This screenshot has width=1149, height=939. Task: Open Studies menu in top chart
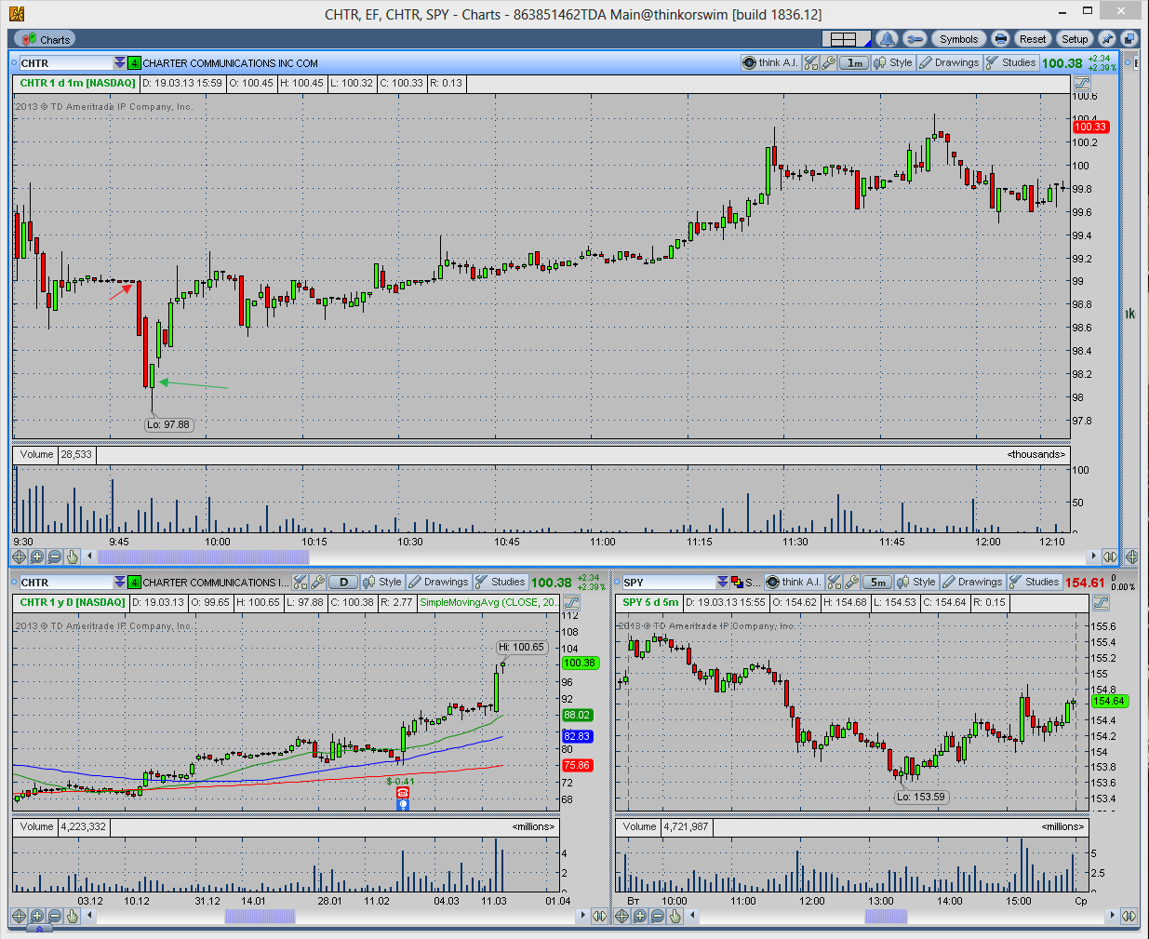point(1011,62)
